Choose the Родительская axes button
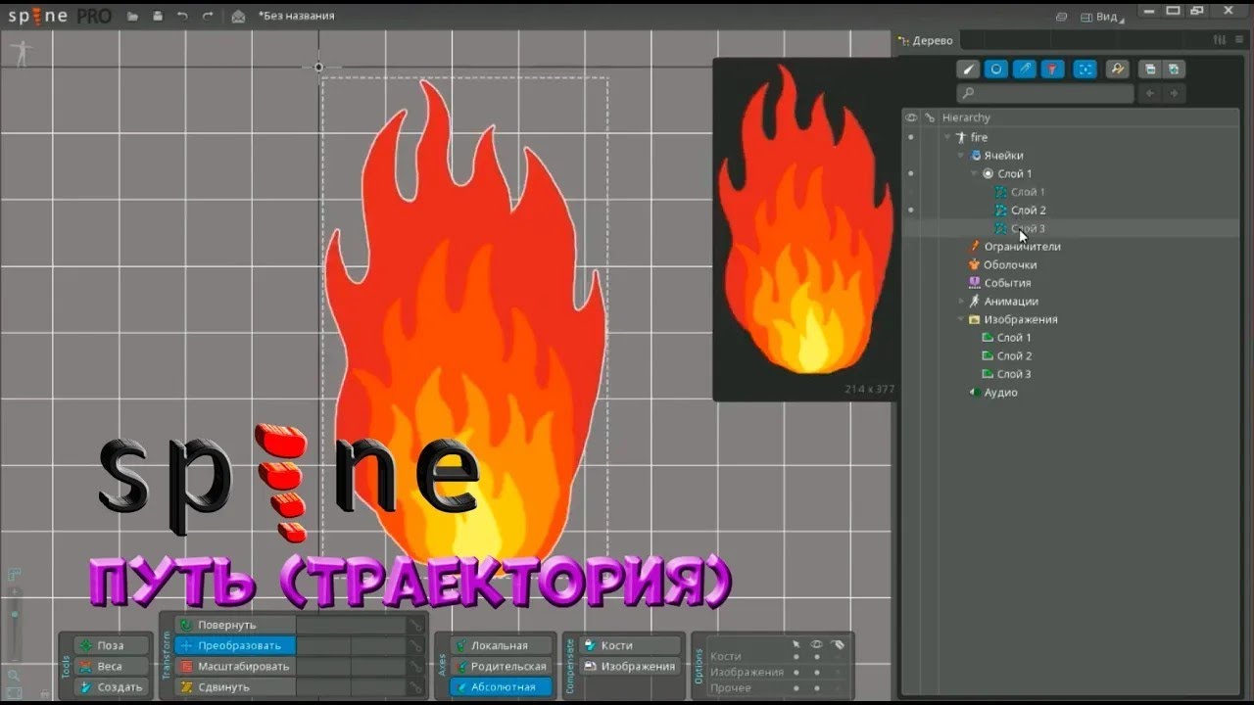This screenshot has height=705, width=1254. (500, 666)
